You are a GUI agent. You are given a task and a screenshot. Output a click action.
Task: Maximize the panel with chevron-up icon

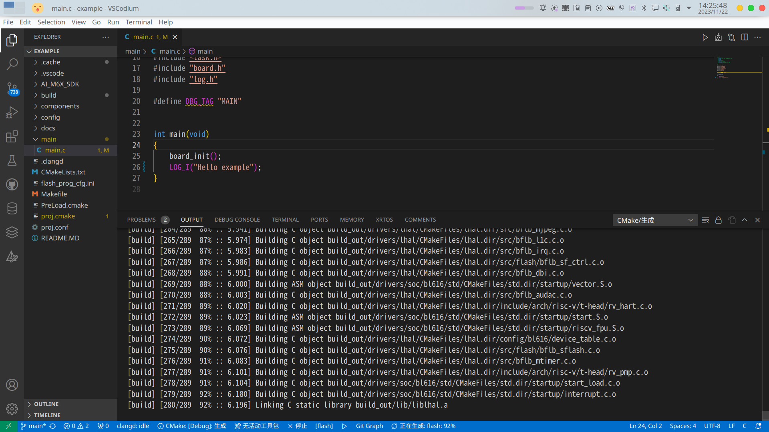point(745,220)
